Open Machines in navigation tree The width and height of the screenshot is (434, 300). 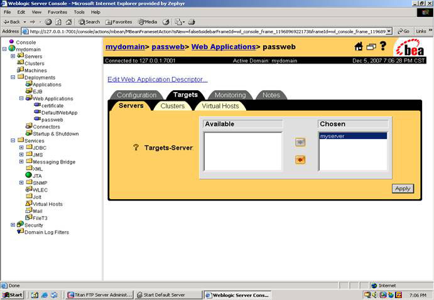tap(36, 71)
